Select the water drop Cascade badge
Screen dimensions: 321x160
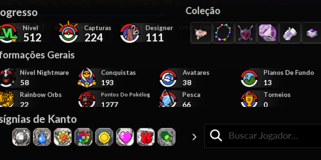pos(42,137)
